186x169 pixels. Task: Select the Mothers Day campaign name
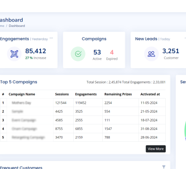pos(21,103)
